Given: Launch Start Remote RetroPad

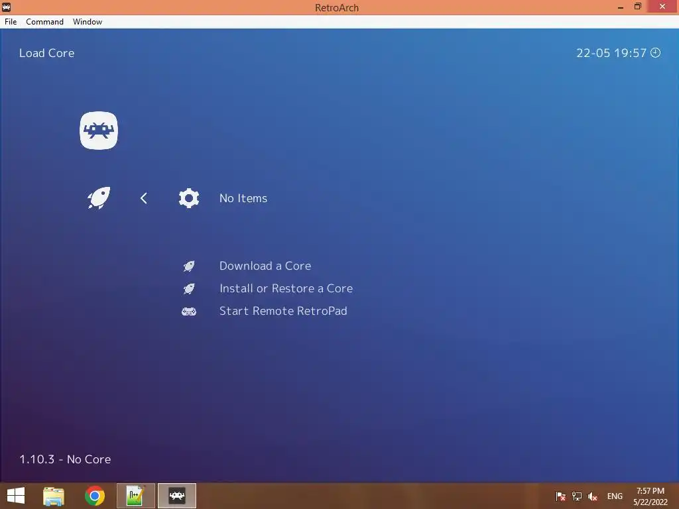Looking at the screenshot, I should pos(283,311).
